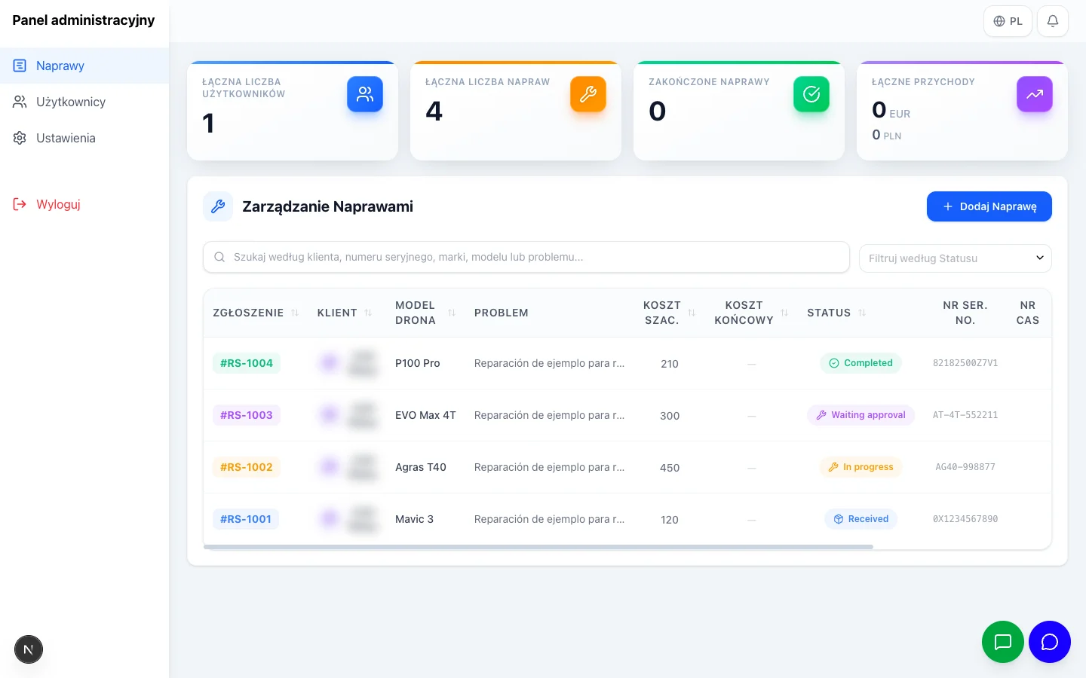Go to Użytkownicy in the sidebar
1086x678 pixels.
coord(84,102)
